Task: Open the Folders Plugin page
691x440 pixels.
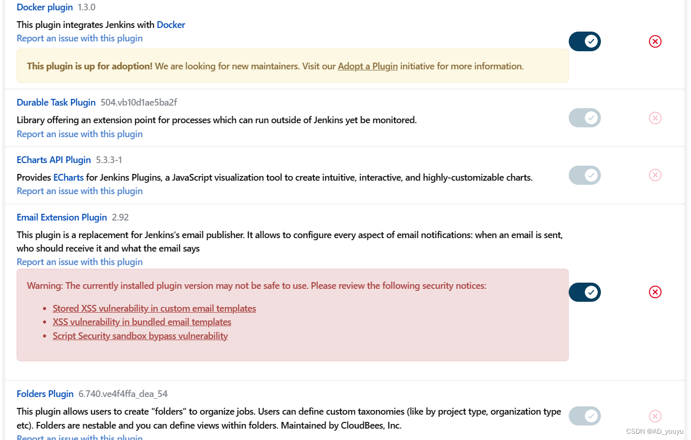Action: click(45, 394)
